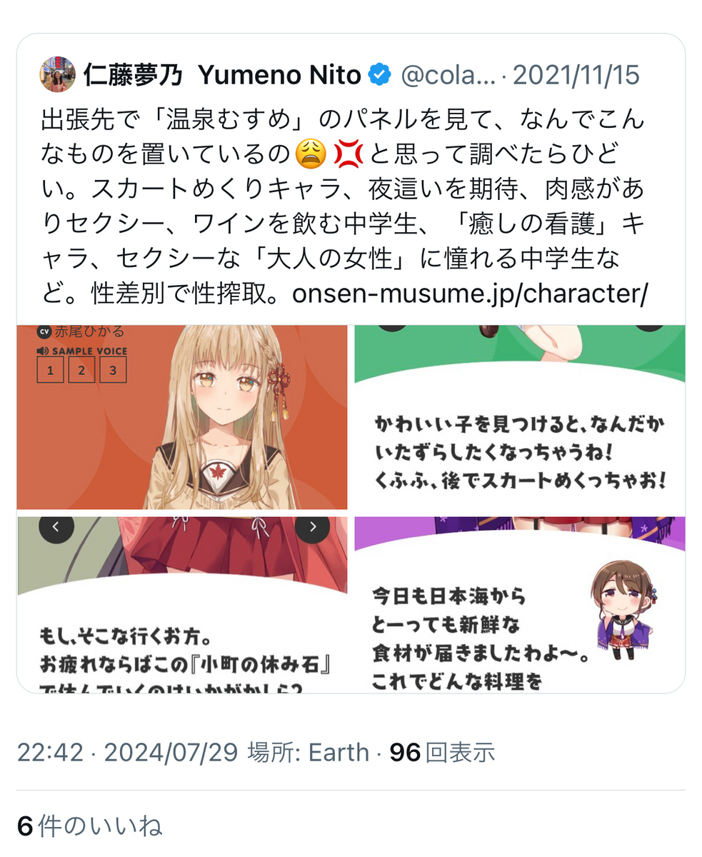Screen dimensions: 702x857
Task: Open the onsen-musume.jp/character/ link
Action: click(469, 294)
